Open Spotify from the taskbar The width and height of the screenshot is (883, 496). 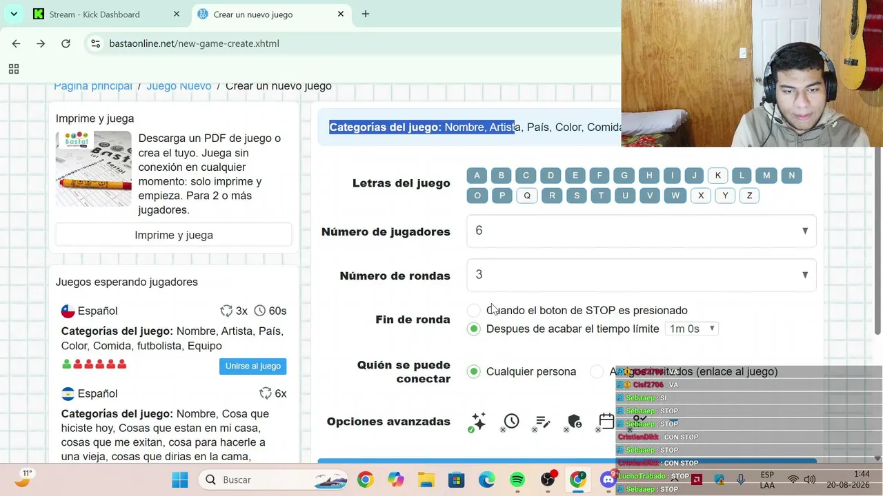517,479
